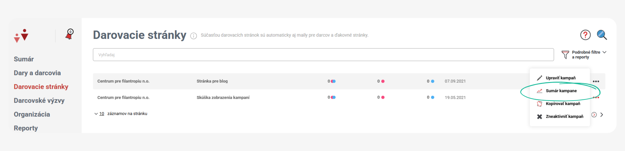This screenshot has width=625, height=151.
Task: Focus the Vyhľadaj search field
Action: click(x=323, y=55)
